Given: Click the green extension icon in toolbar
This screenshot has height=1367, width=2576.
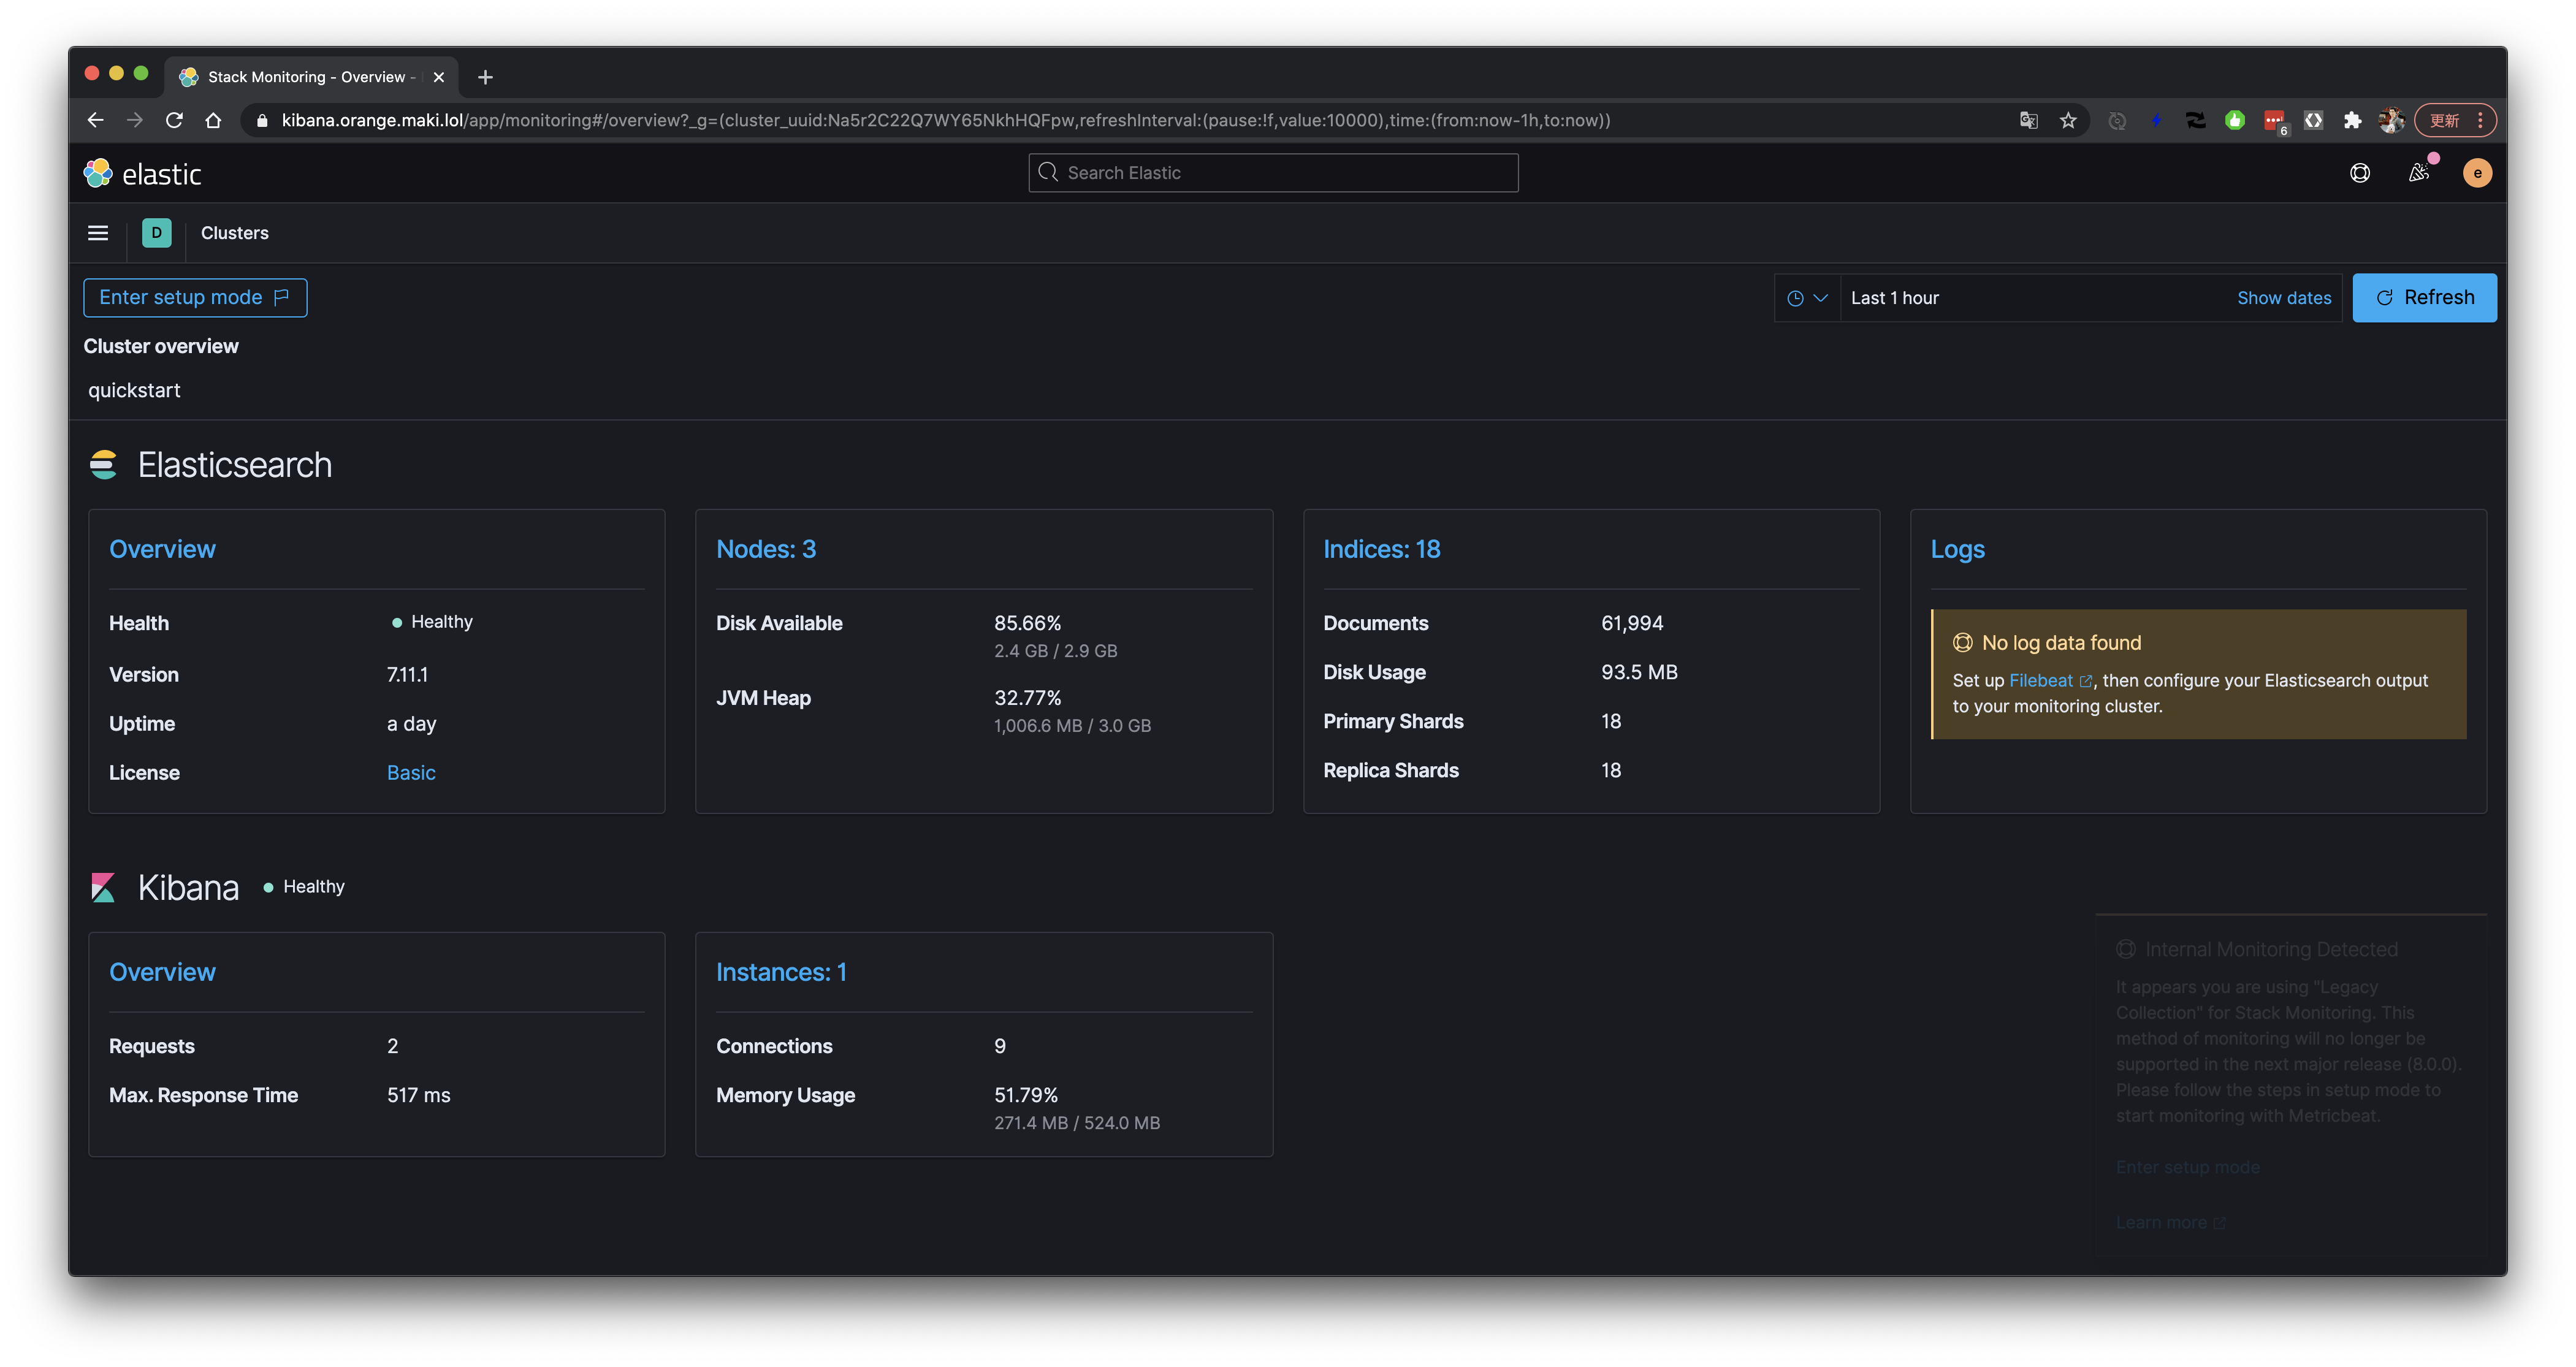Looking at the screenshot, I should [2234, 120].
